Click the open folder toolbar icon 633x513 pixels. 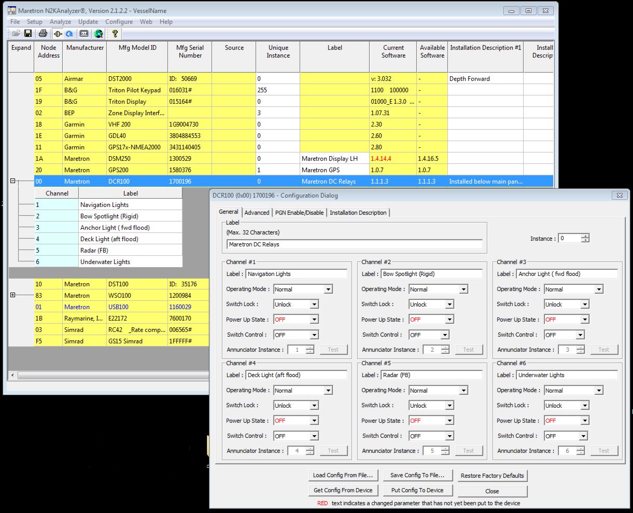(x=16, y=34)
